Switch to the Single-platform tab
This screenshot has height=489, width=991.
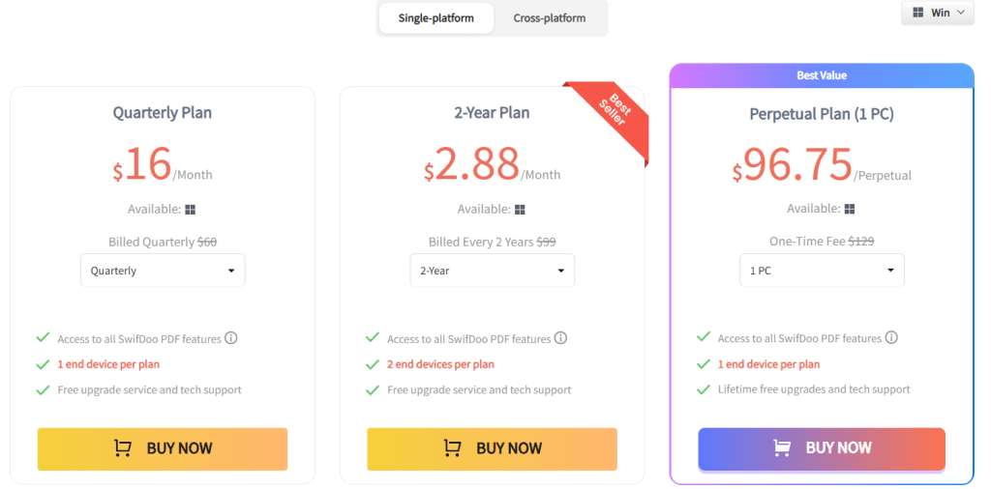pos(436,18)
